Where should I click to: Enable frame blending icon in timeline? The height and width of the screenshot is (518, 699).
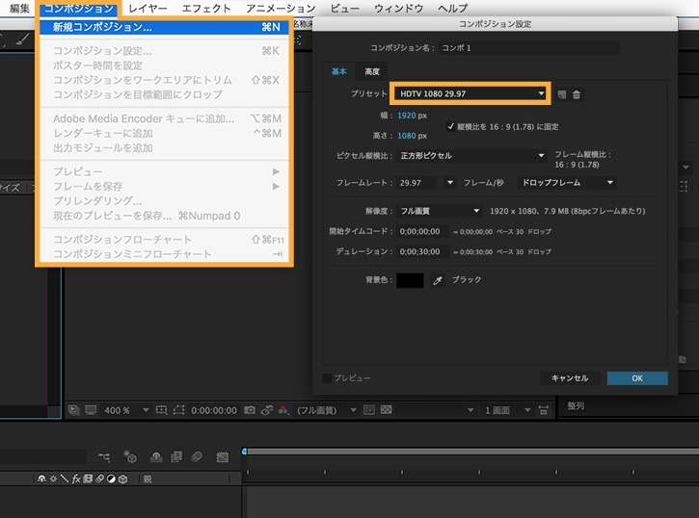coord(176,456)
